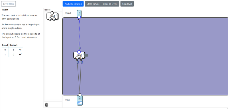The image size is (228, 112).
Task: Click the trash can icon
Action: point(46,105)
